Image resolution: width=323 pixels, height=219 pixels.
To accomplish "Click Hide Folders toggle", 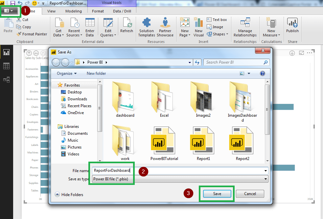I will (69, 194).
